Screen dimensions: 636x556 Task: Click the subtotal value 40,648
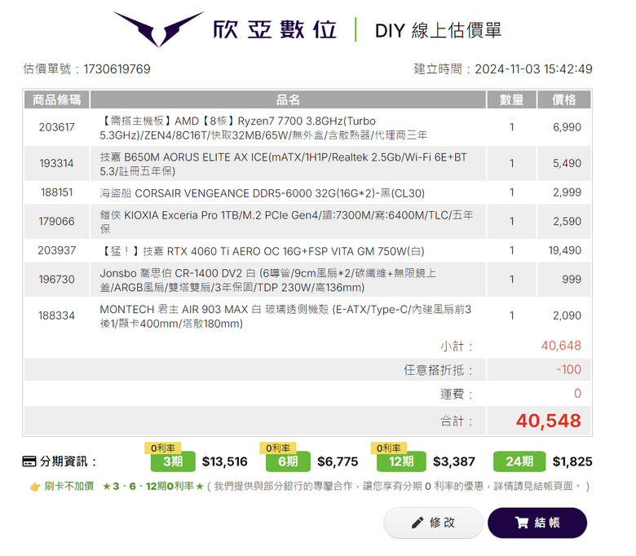pos(561,346)
